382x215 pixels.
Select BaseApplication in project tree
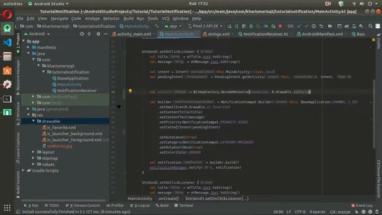70,78
